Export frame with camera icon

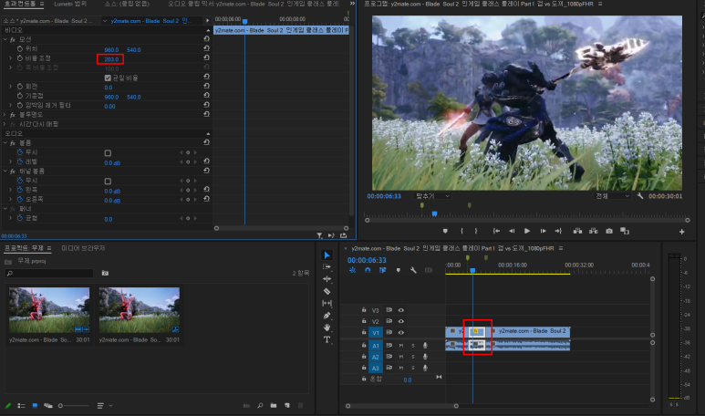coord(609,231)
